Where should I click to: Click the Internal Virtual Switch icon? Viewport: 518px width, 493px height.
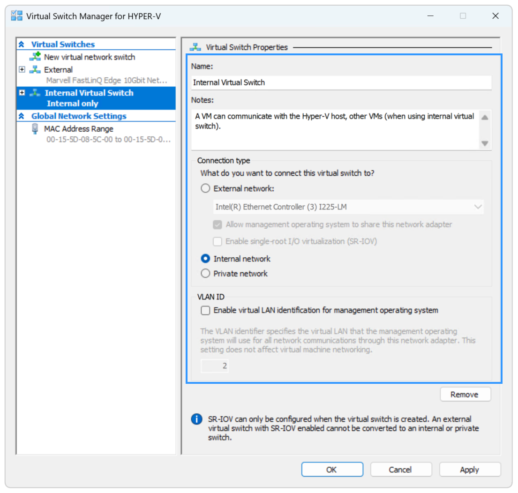pyautogui.click(x=34, y=93)
